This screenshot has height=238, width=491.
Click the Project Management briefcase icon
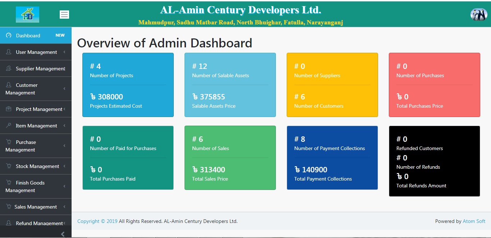tap(9, 109)
